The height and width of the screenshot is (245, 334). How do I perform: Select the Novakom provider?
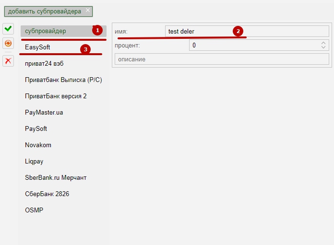pyautogui.click(x=38, y=145)
